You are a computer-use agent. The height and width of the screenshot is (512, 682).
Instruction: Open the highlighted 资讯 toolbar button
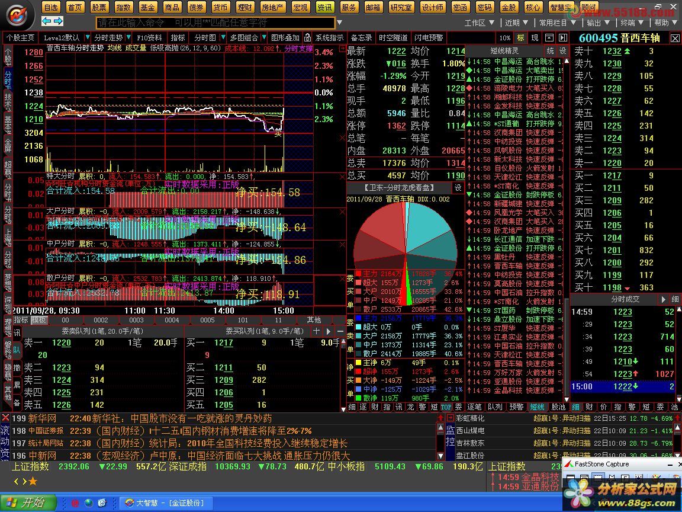pyautogui.click(x=324, y=7)
